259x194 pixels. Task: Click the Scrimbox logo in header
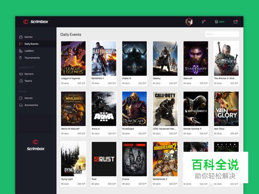coord(36,22)
